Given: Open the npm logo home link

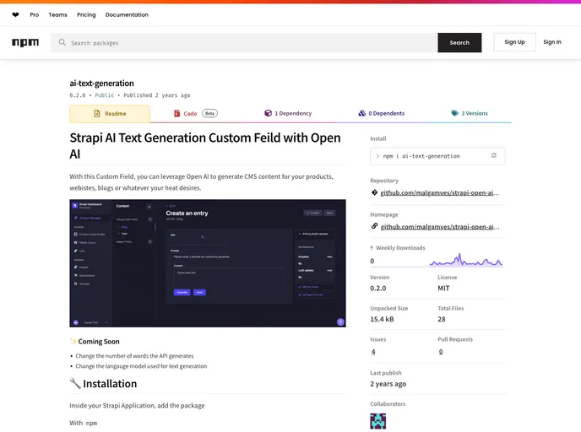Looking at the screenshot, I should [25, 42].
